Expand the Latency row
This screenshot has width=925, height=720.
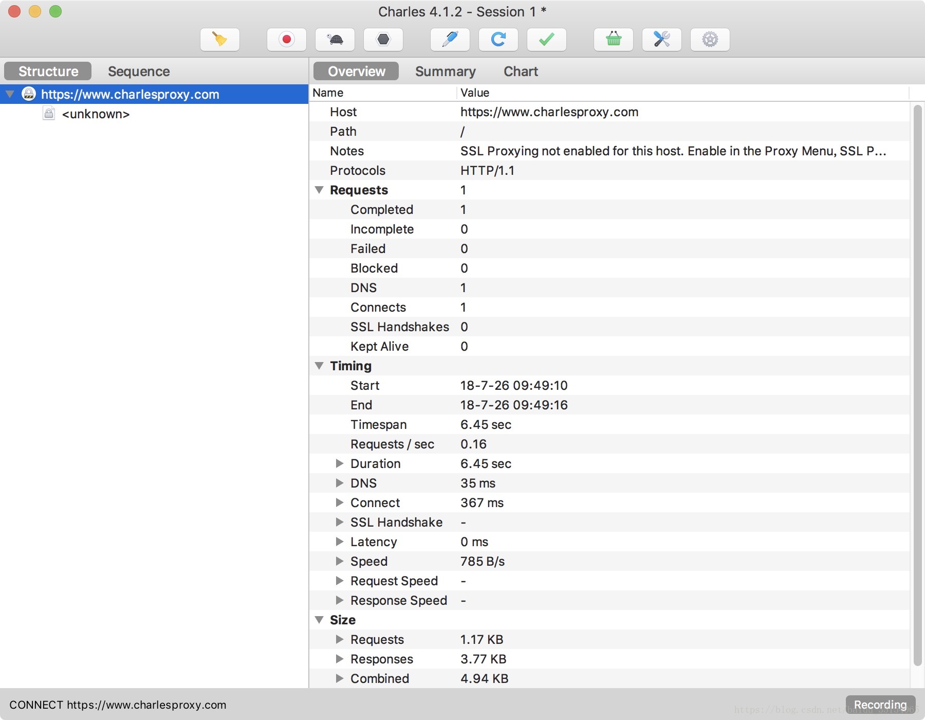(339, 542)
